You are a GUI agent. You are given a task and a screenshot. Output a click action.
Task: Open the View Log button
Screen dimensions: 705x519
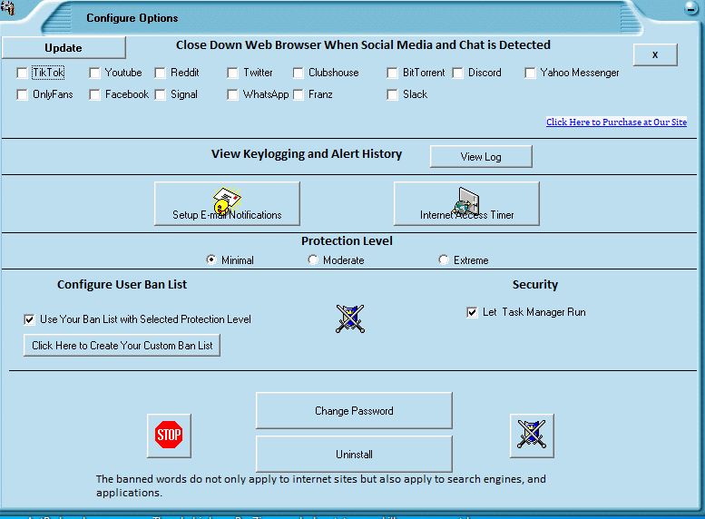point(481,156)
